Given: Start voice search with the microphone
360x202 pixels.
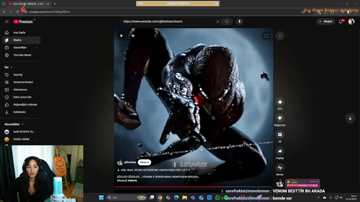Looking at the screenshot, I should coord(239,22).
